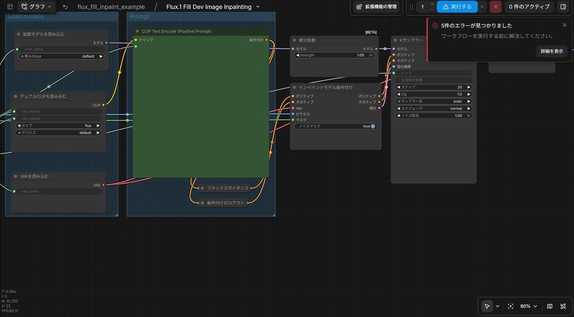Toggle link visibility icon
The width and height of the screenshot is (574, 317).
563,306
